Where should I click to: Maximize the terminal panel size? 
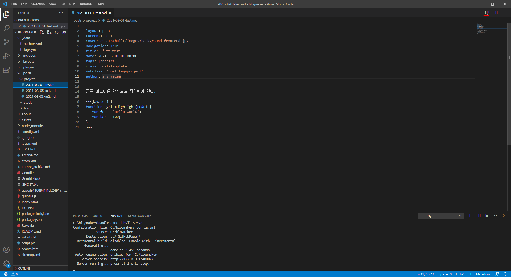click(496, 215)
